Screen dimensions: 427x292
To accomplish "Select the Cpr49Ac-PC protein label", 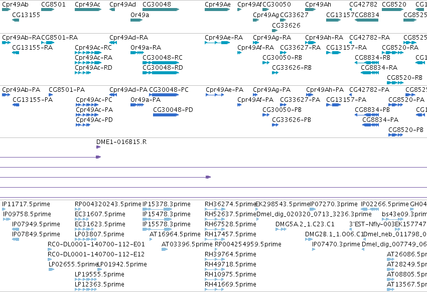I will click(x=94, y=100).
